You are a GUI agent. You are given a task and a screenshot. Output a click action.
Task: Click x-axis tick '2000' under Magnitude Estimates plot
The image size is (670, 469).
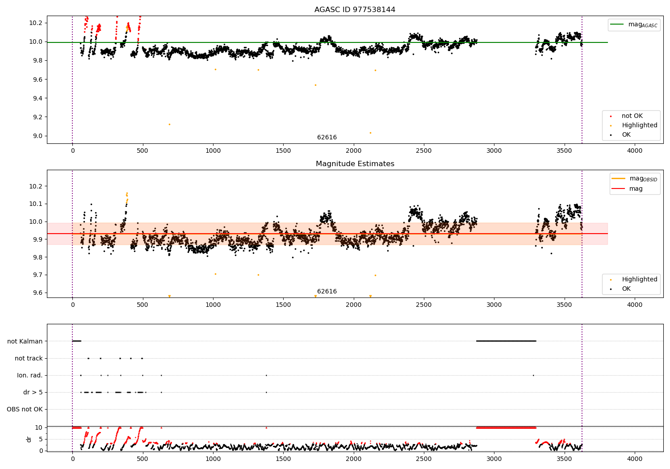[354, 305]
